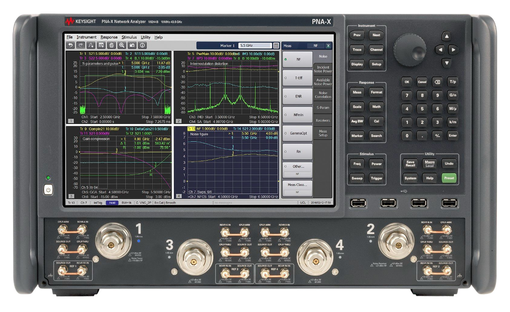
Task: Choose the Other... measurement softkey
Action: tap(298, 170)
